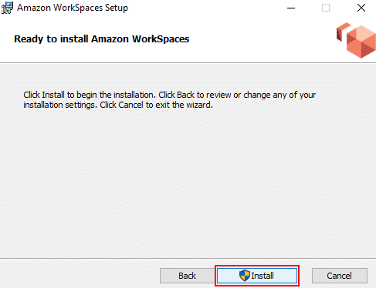Click the empty gray dotted body area

188,179
